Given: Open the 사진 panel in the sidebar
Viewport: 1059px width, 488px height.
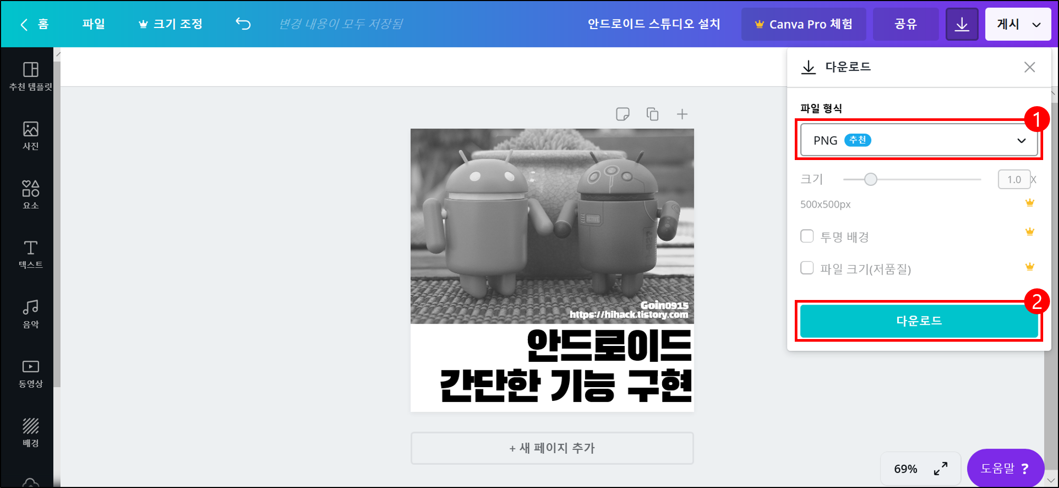Looking at the screenshot, I should click(30, 134).
